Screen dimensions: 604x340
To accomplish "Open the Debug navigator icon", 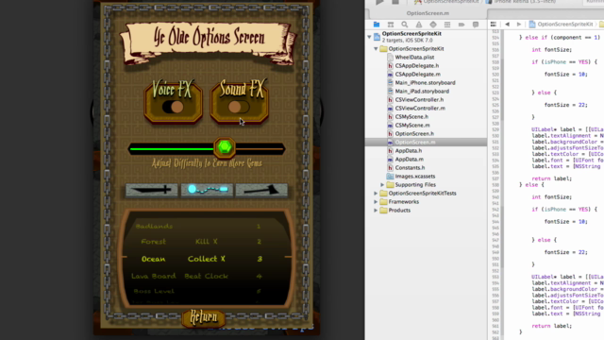I will 447,25.
